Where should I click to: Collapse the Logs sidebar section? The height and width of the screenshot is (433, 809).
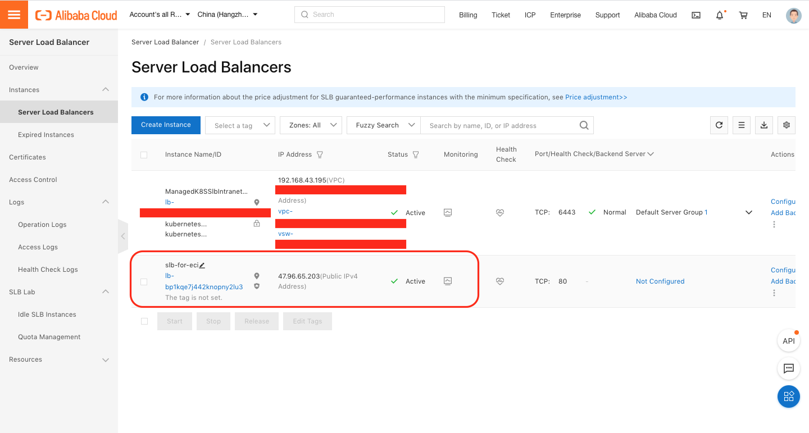[106, 202]
